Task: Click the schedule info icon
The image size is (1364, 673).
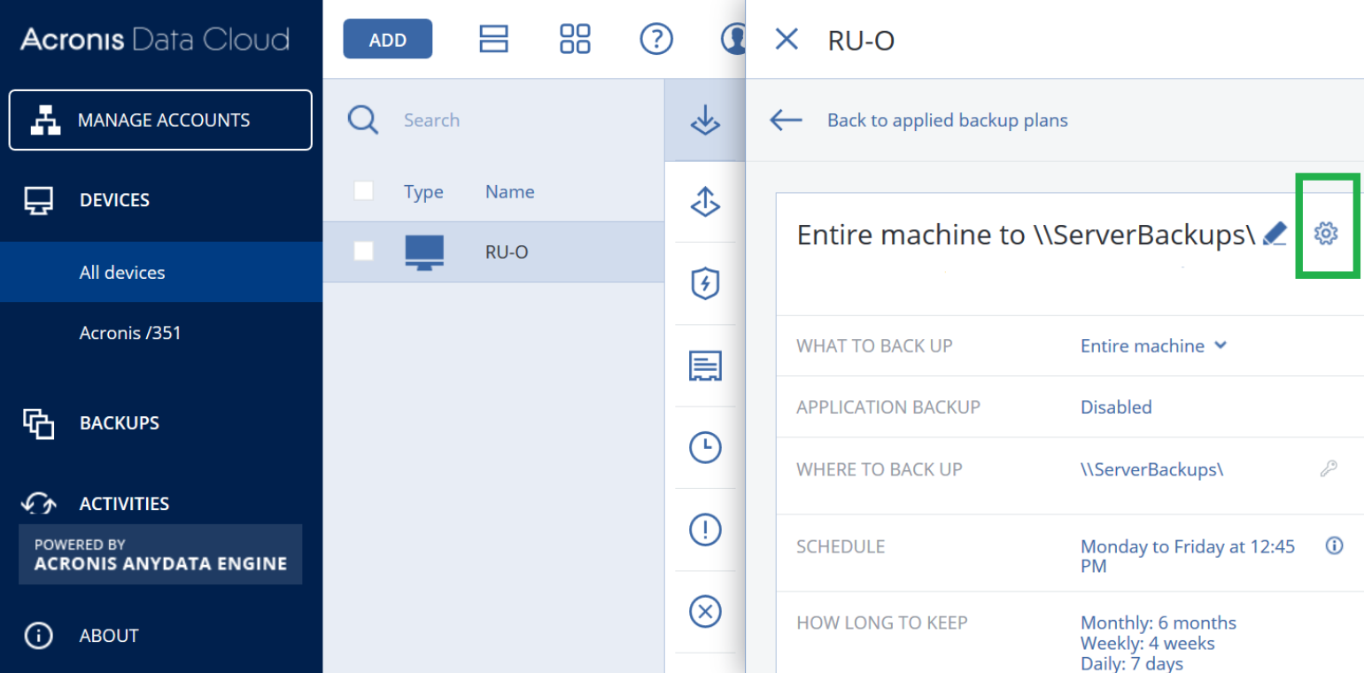Action: (x=1334, y=545)
